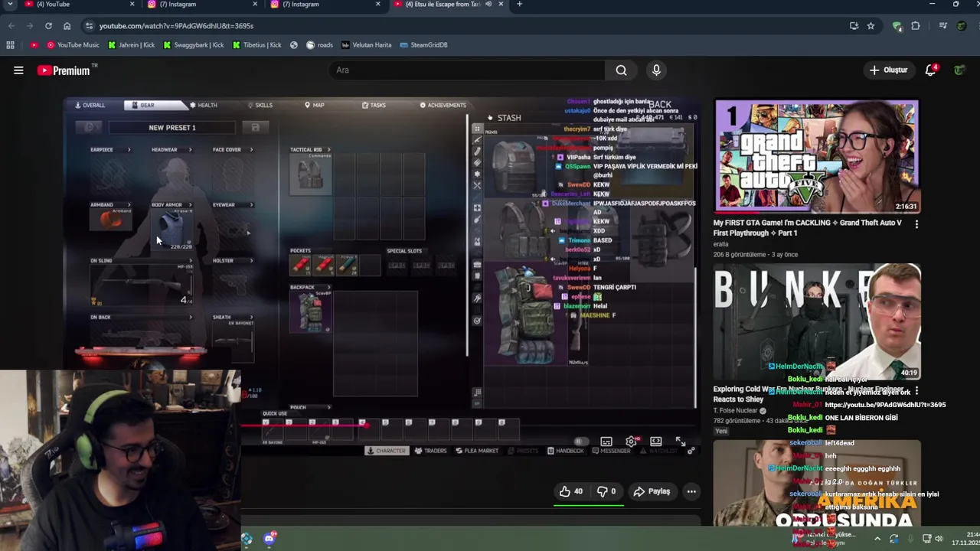
Task: Switch player to theater mode
Action: tap(656, 442)
